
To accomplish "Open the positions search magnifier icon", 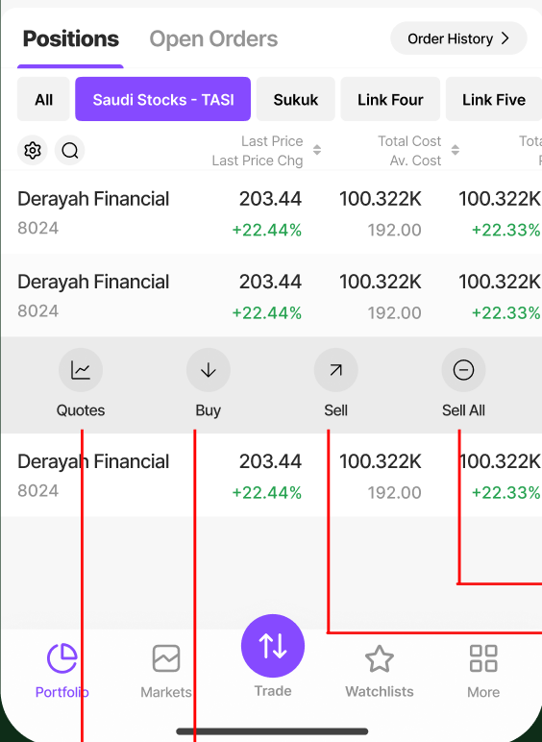I will [69, 151].
